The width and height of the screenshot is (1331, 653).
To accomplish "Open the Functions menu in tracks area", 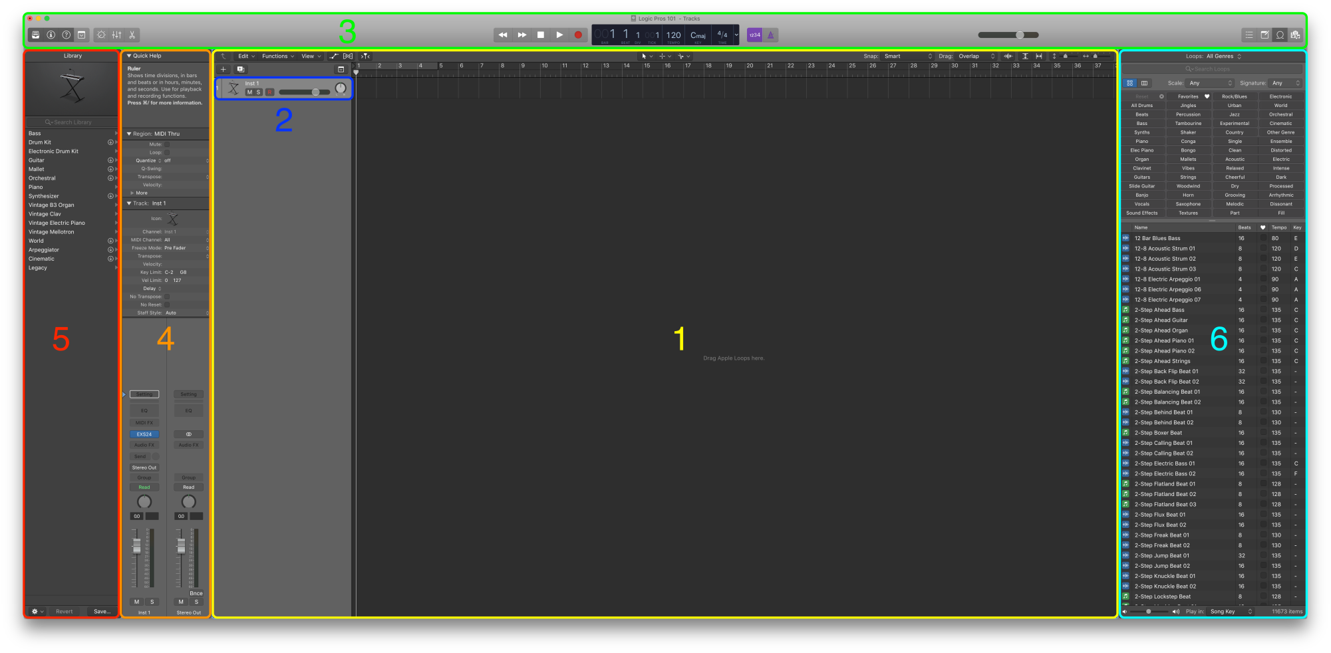I will pos(277,57).
